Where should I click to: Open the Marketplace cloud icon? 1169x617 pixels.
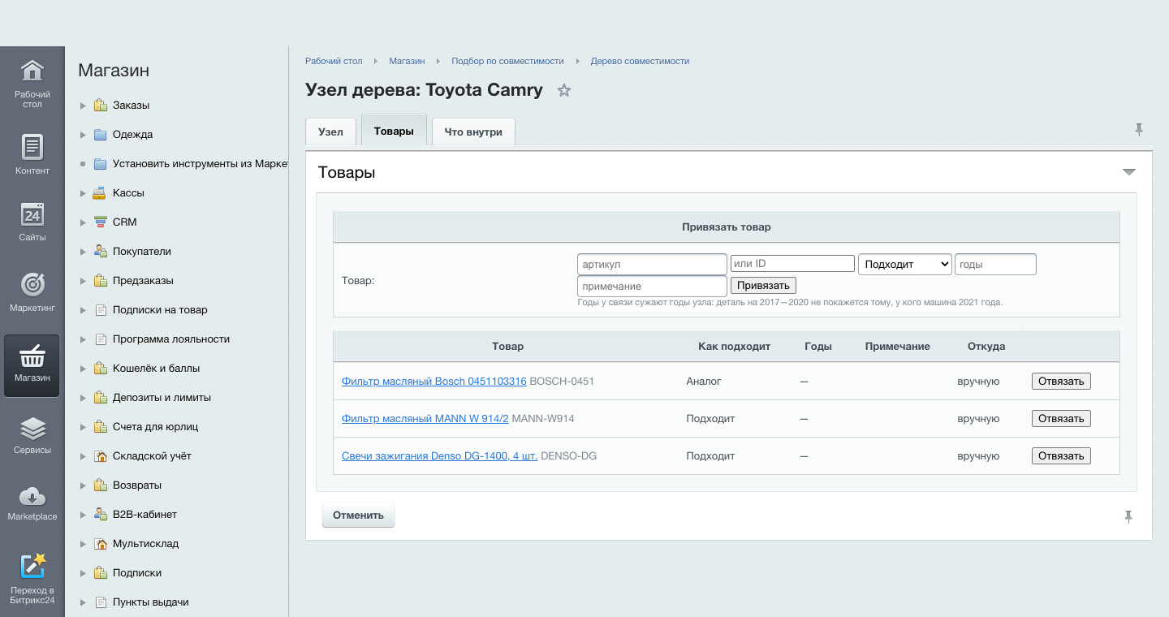click(32, 496)
